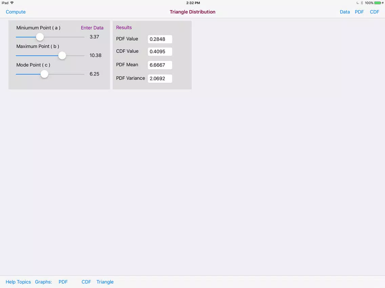Click the Maximum Point (b) label
This screenshot has height=288, width=385.
tap(38, 46)
